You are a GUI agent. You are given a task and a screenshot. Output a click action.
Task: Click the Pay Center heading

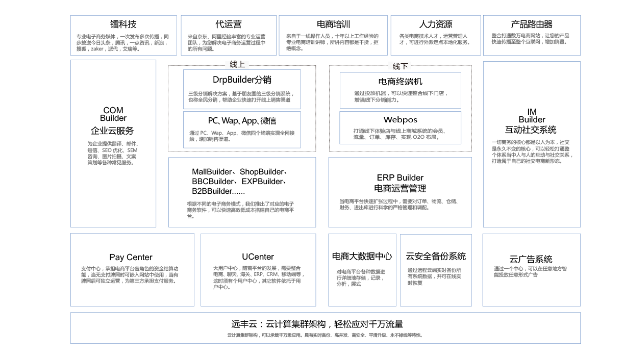tap(131, 257)
